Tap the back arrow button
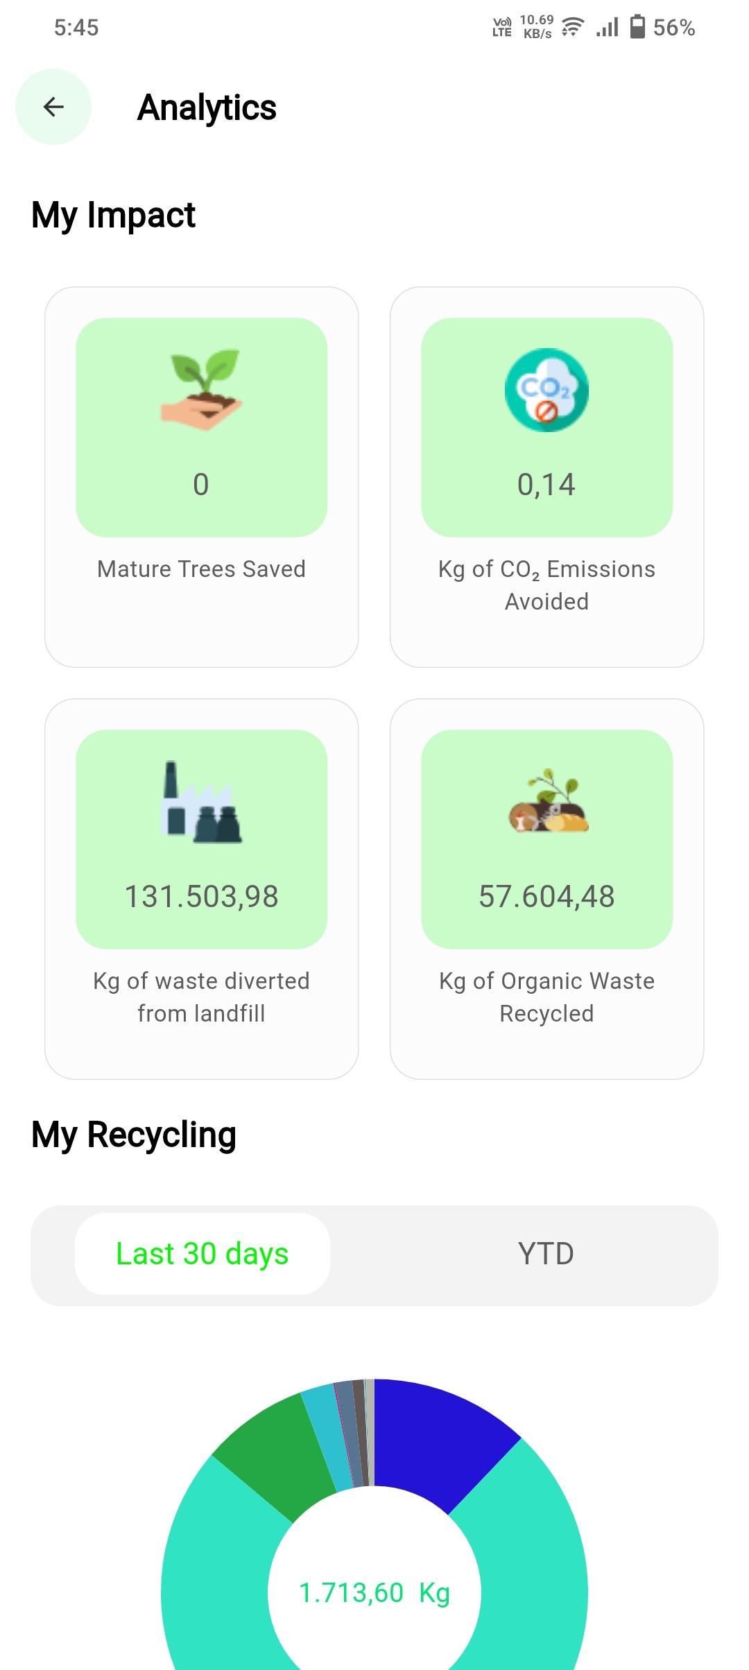 point(53,107)
